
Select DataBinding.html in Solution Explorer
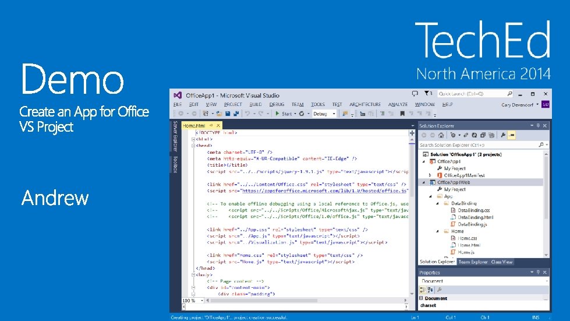pos(475,217)
